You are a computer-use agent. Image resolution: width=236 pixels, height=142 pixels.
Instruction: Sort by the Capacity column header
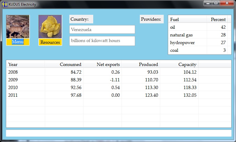(x=179, y=64)
